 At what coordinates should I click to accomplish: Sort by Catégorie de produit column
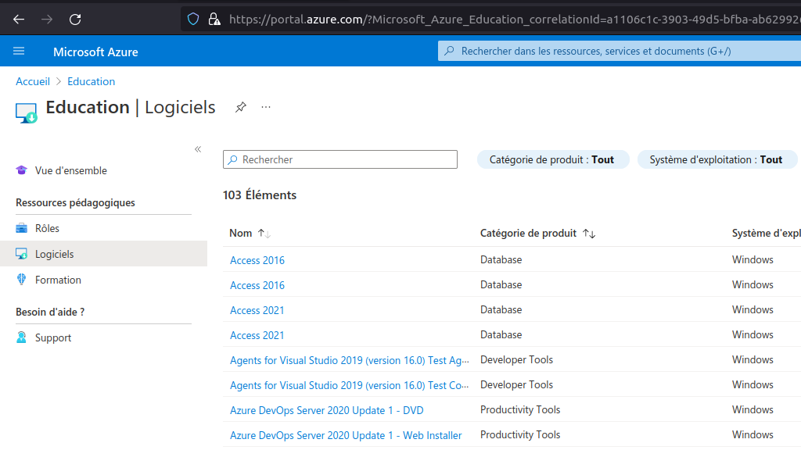click(537, 233)
